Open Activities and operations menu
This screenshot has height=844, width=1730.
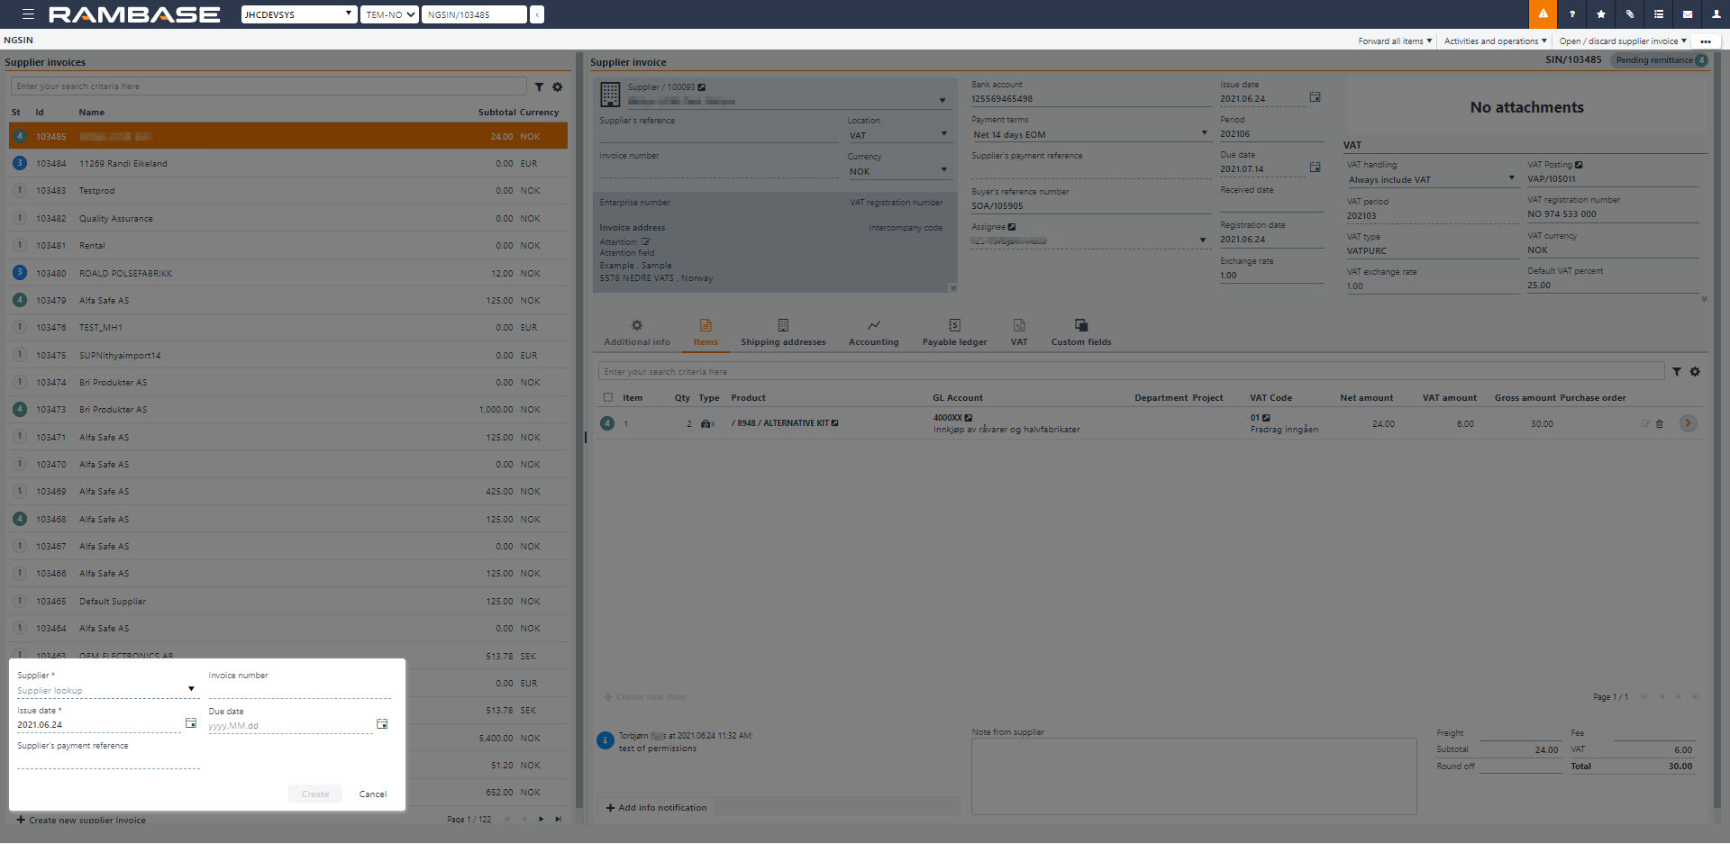click(x=1494, y=41)
